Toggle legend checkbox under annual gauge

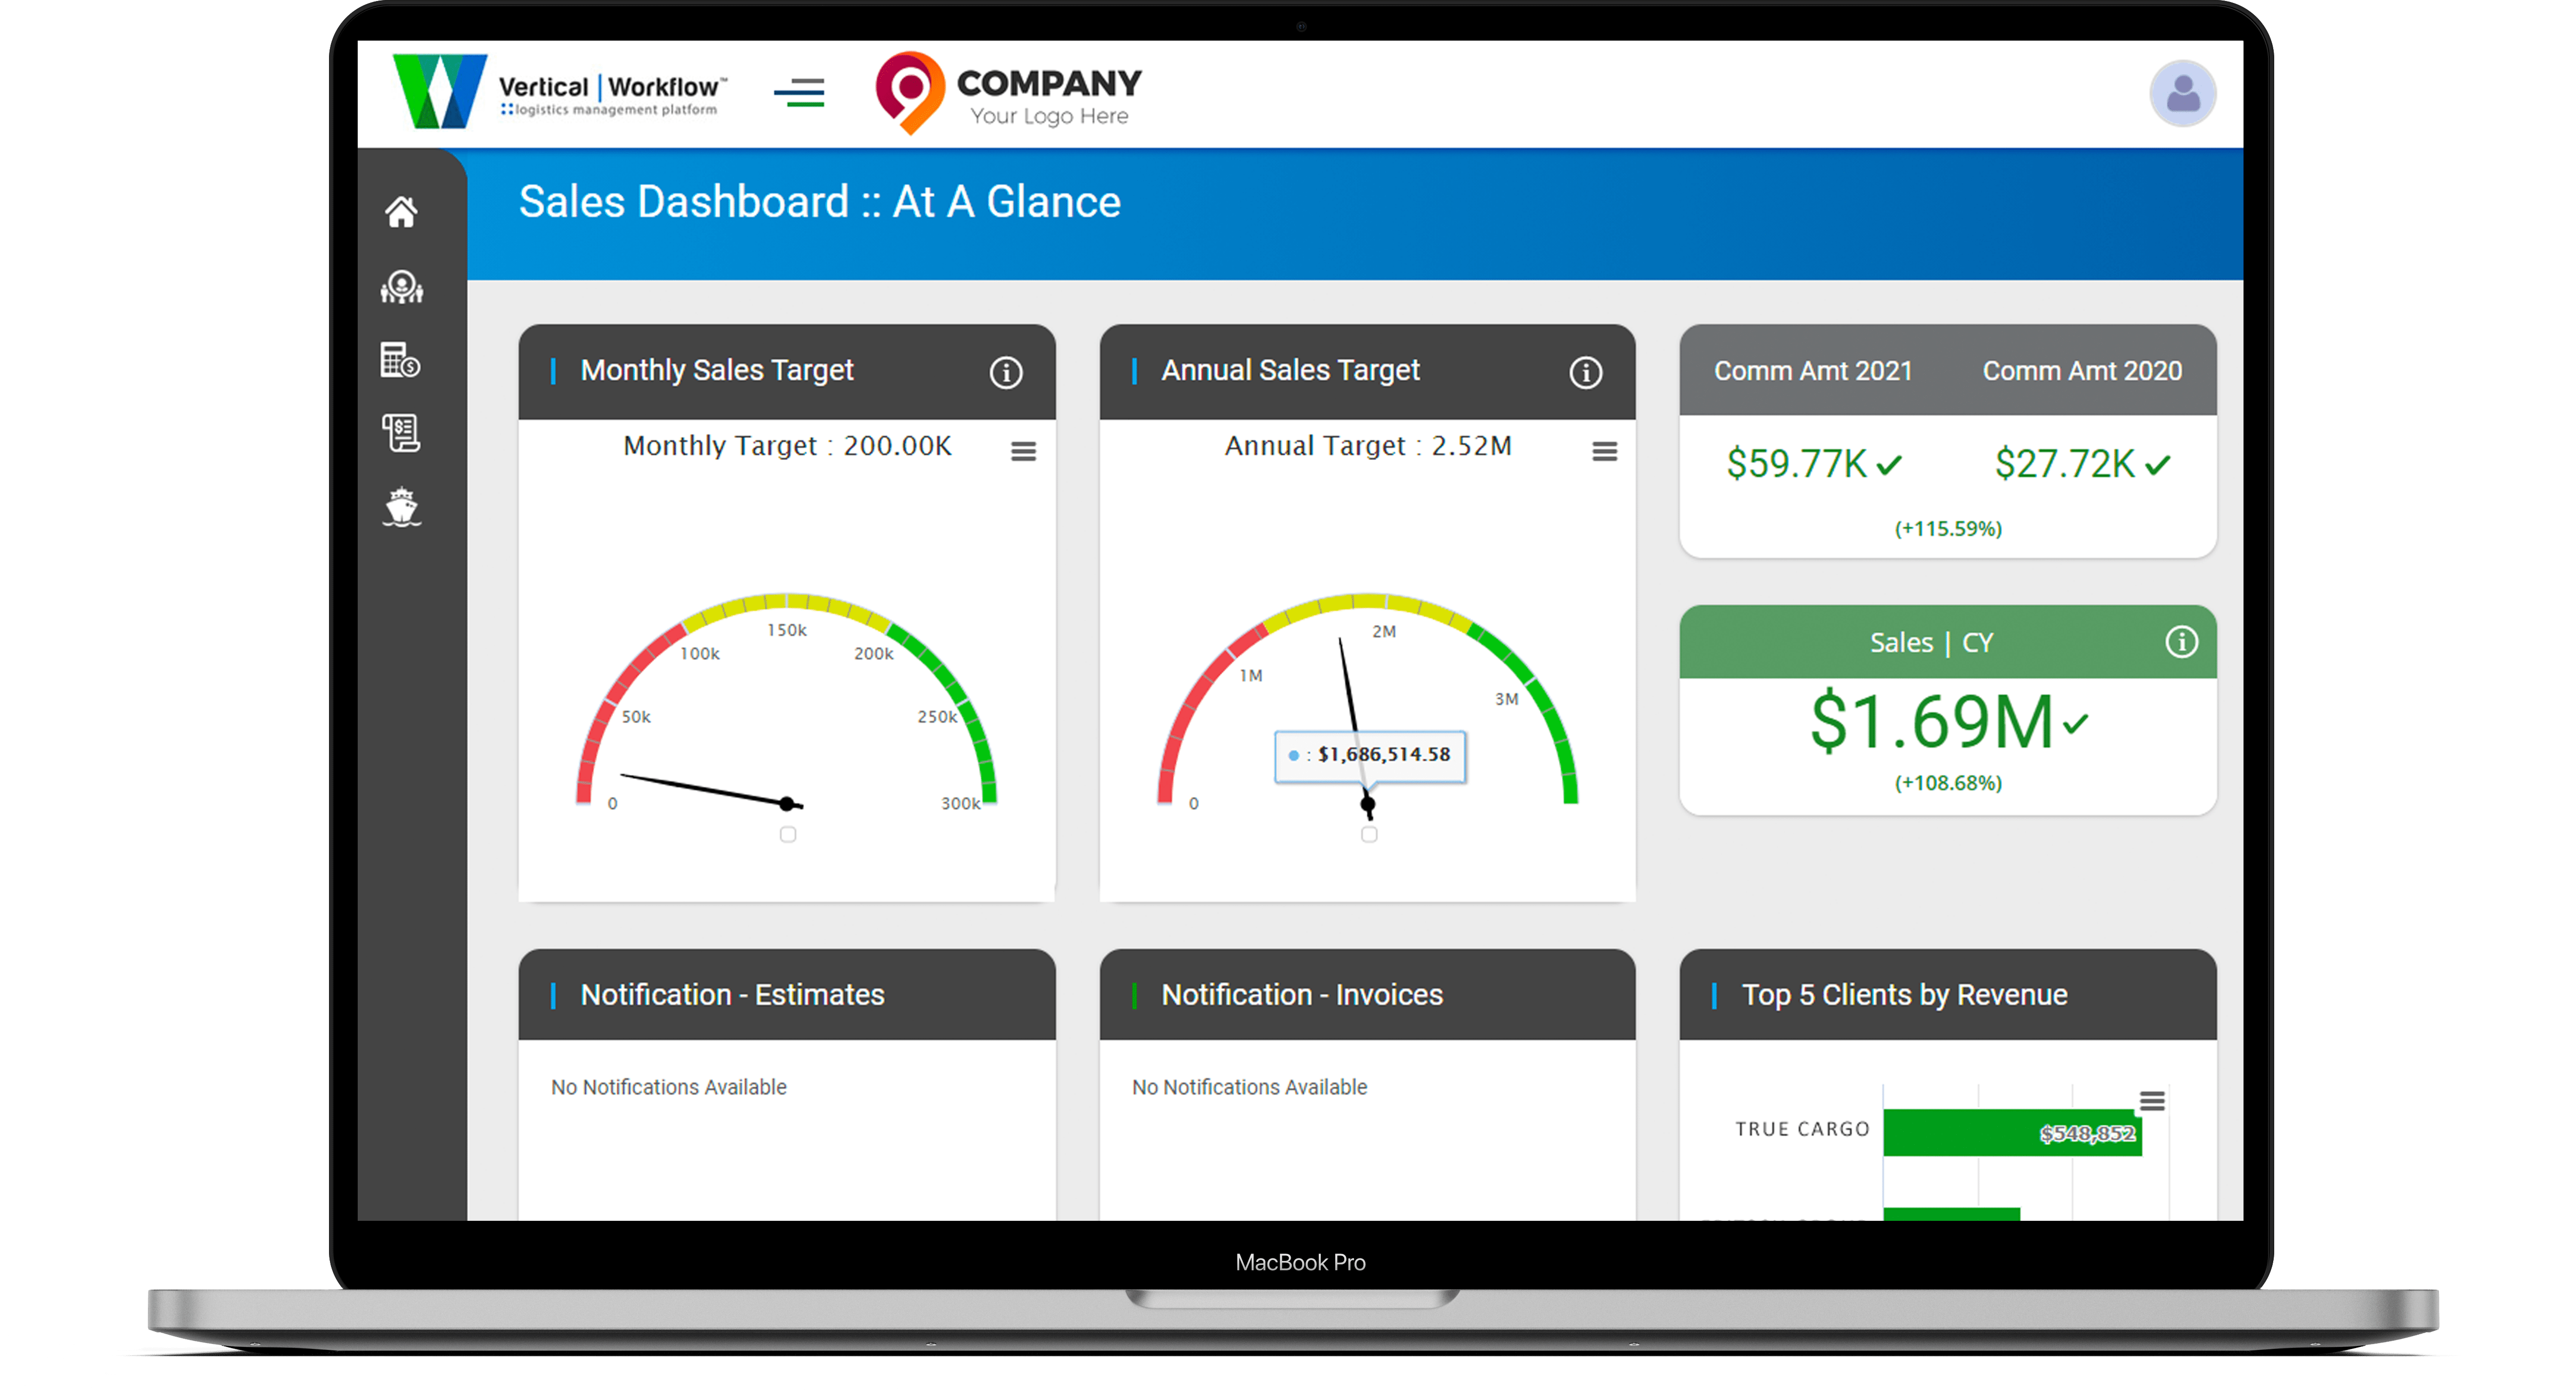1369,834
